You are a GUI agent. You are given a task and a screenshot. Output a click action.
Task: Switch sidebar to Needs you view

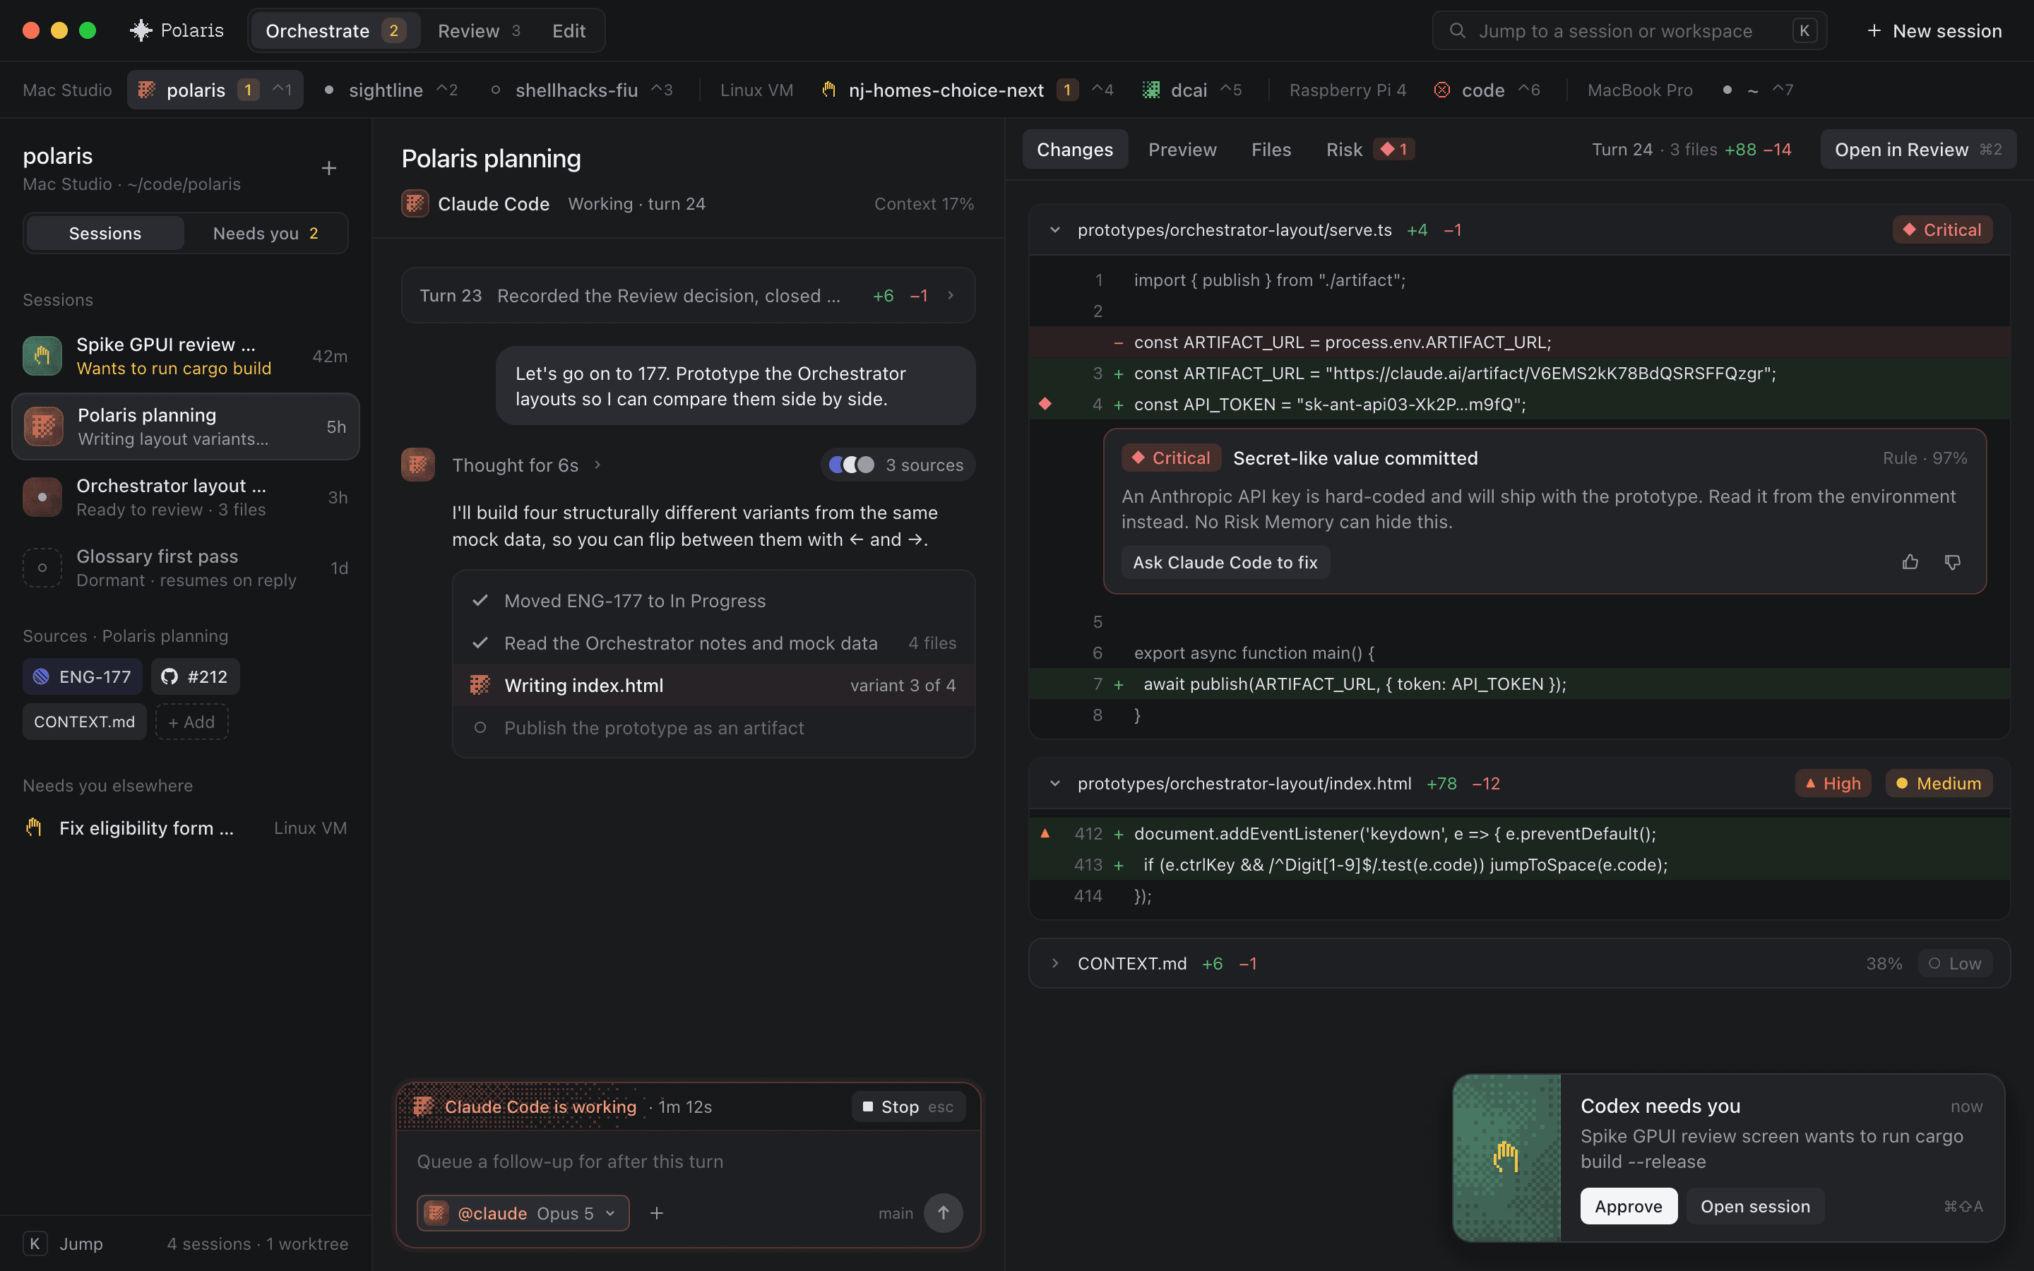[265, 233]
